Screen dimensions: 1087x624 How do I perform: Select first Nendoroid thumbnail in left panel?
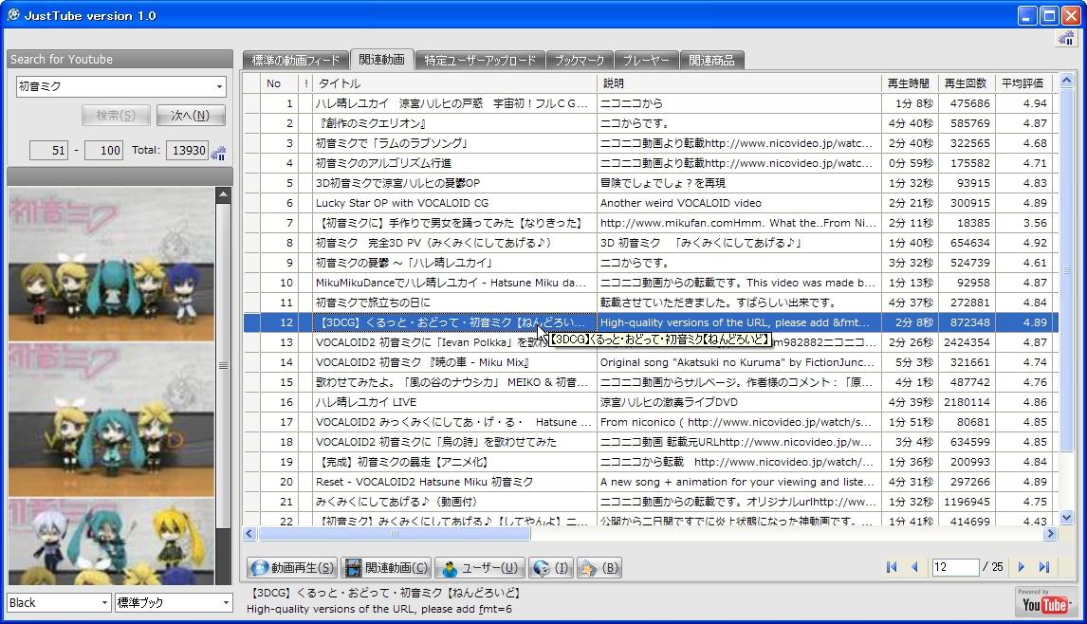point(112,265)
